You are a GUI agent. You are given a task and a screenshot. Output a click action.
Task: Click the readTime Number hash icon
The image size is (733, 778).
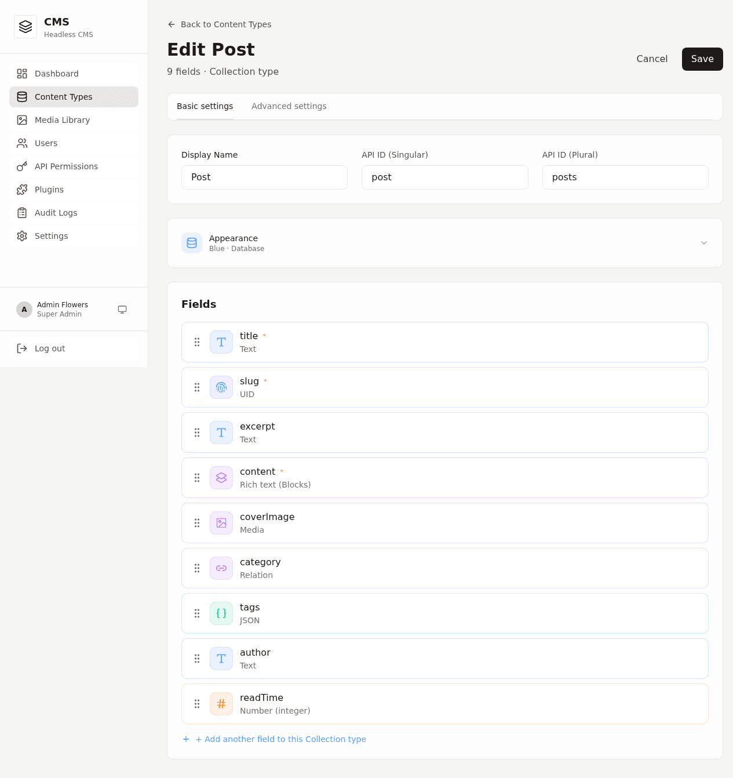[x=221, y=704]
